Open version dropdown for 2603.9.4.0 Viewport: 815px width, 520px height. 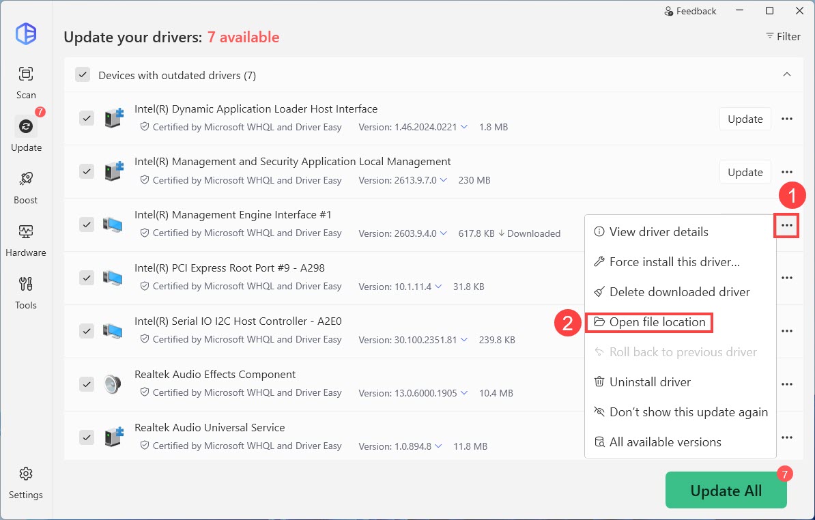pyautogui.click(x=444, y=233)
